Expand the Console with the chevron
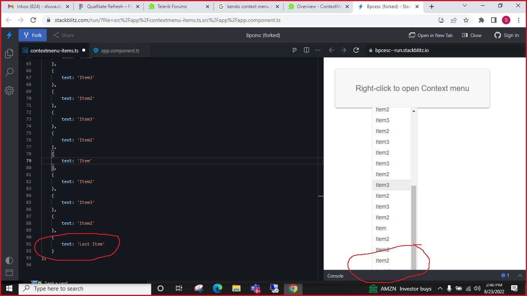The height and width of the screenshot is (296, 527). tap(520, 276)
